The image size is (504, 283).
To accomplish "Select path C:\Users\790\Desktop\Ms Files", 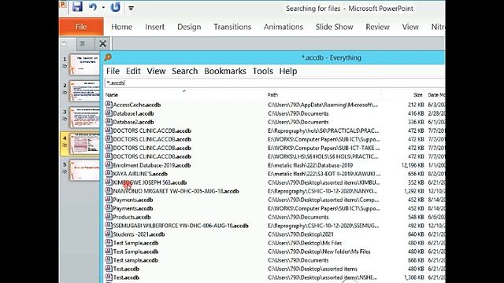I will click(305, 243).
